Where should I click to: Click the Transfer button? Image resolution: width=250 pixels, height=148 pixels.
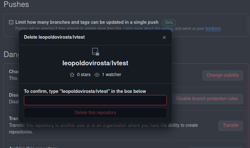pyautogui.click(x=231, y=125)
